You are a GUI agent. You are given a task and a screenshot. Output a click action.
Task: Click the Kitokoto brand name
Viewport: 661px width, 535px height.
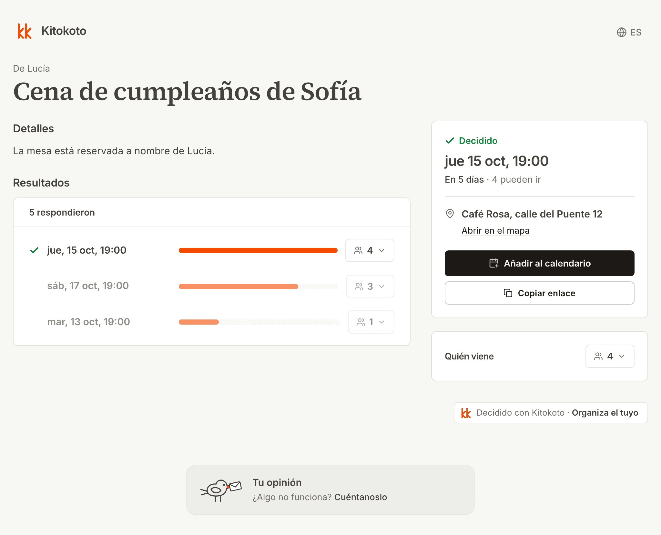pos(64,31)
